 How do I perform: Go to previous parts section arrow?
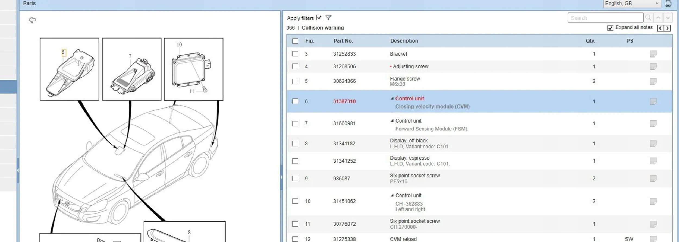point(660,28)
